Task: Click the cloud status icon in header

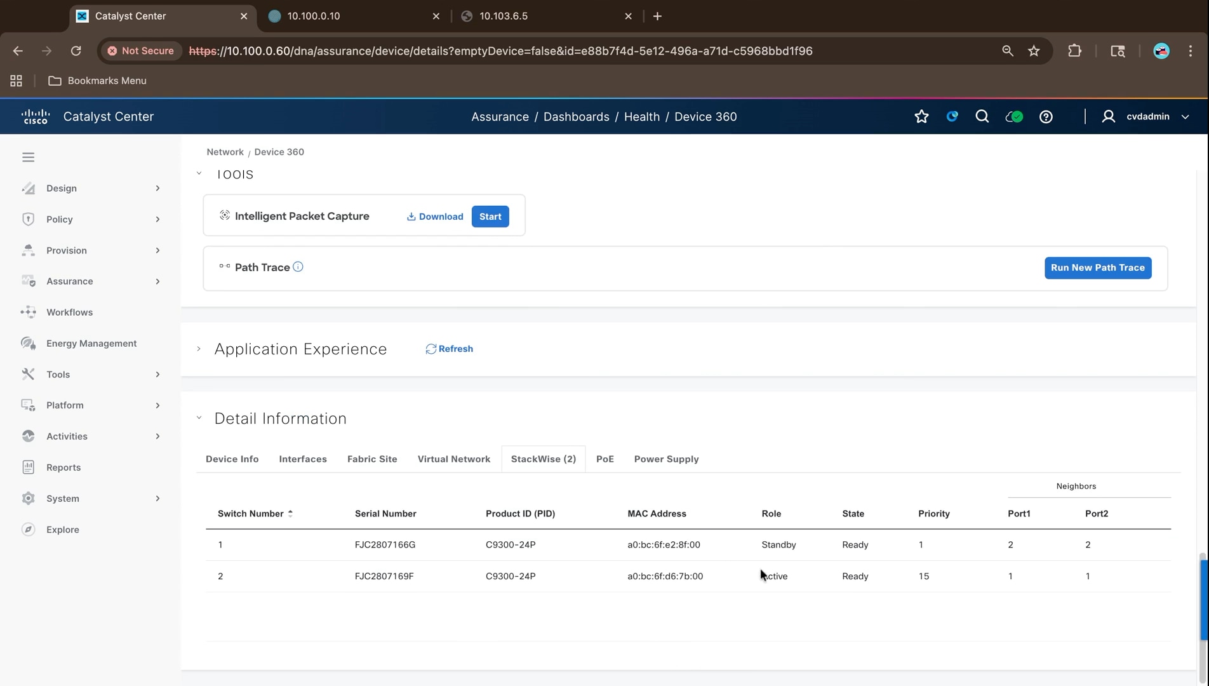Action: (1014, 117)
